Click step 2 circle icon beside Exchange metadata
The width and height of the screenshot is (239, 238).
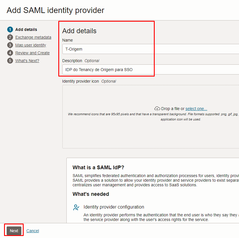[10, 37]
